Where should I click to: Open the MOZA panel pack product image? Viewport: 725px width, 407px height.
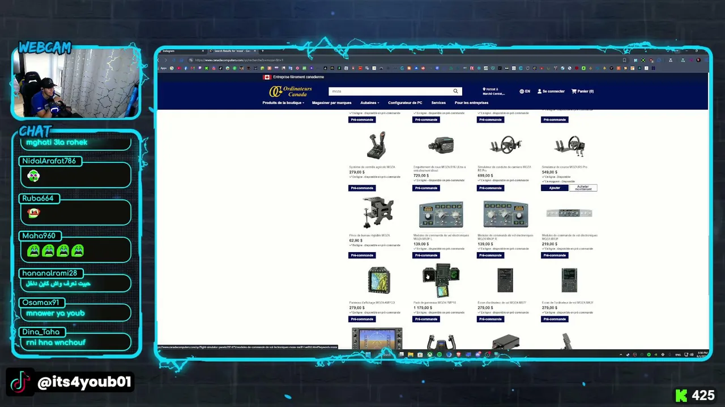tap(441, 280)
